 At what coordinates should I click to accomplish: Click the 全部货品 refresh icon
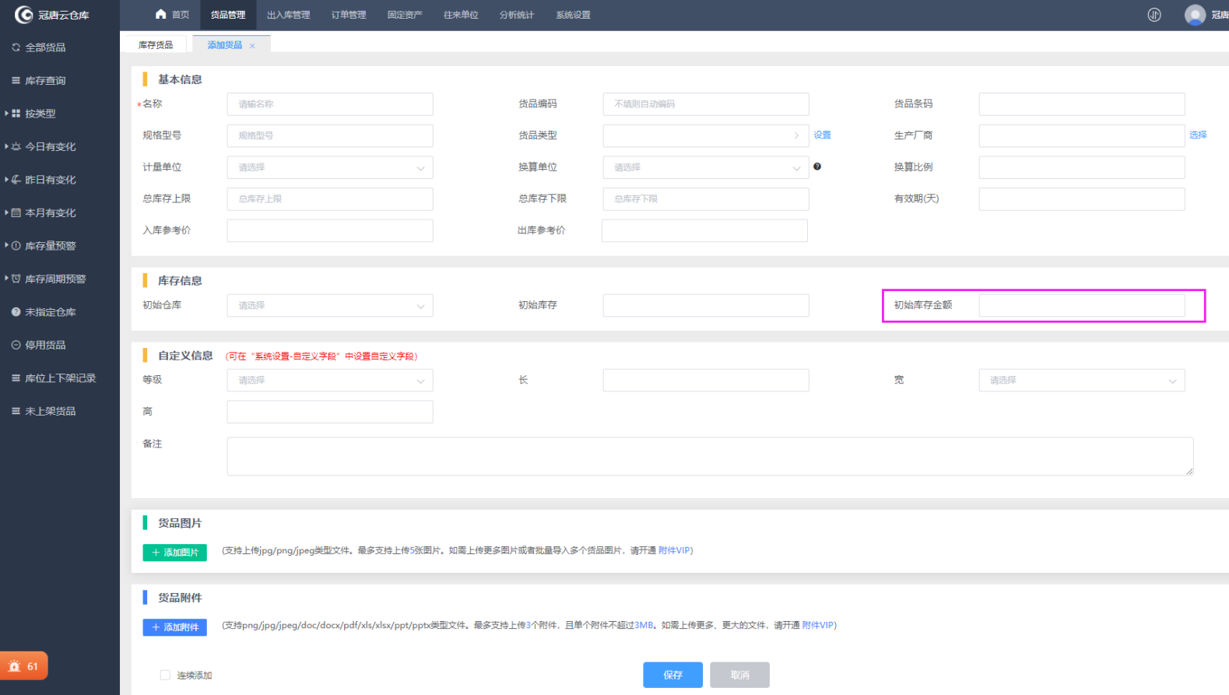pos(16,47)
